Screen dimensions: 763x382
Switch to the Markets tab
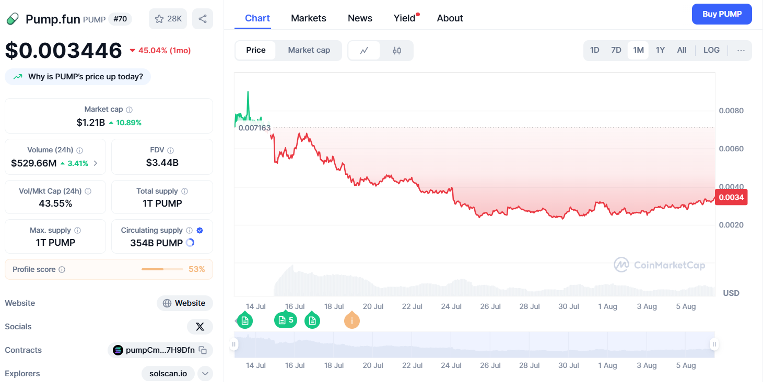[x=309, y=18]
